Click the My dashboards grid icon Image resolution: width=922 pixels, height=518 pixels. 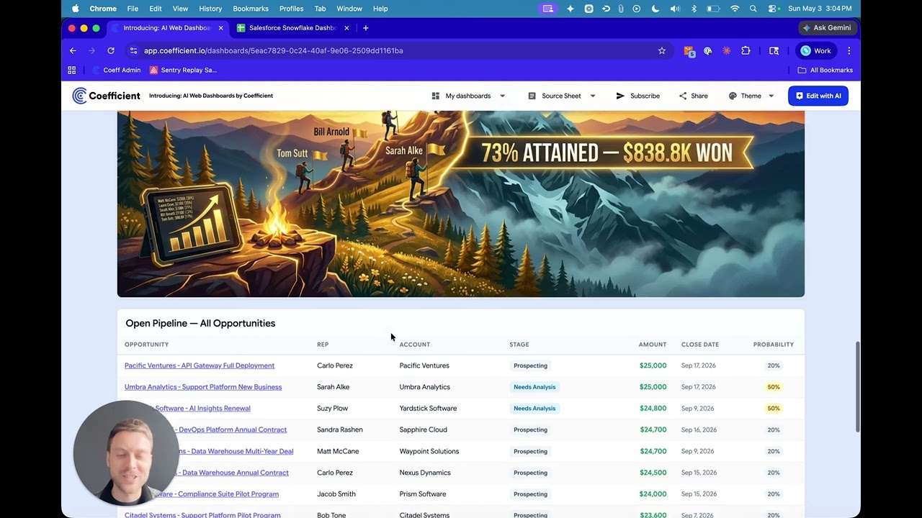point(436,96)
